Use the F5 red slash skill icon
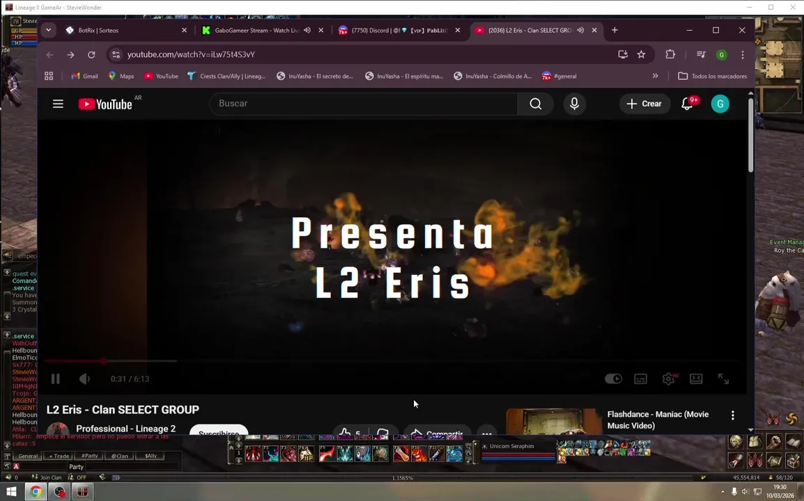The height and width of the screenshot is (501, 804). 327,454
